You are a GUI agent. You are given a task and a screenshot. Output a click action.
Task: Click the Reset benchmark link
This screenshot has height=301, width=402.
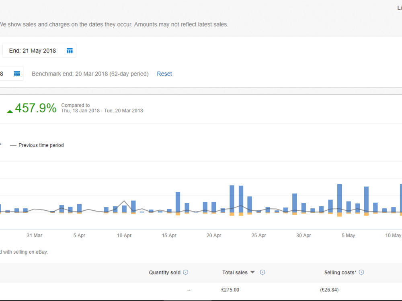coord(164,74)
